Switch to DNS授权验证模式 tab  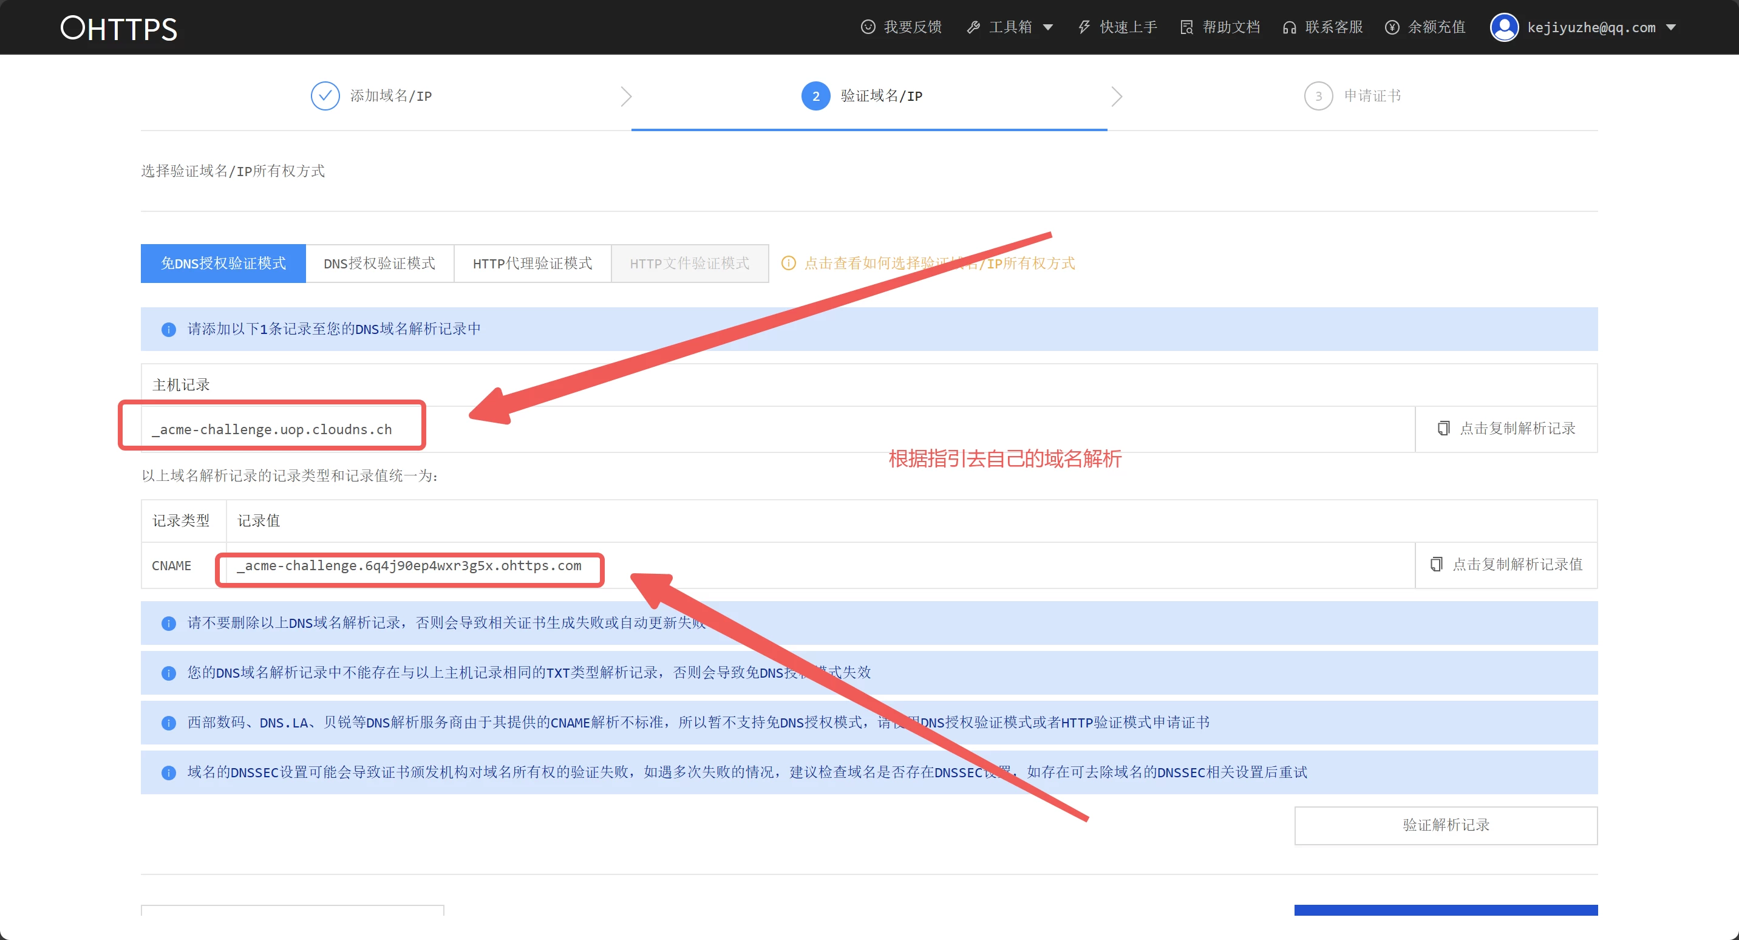pyautogui.click(x=379, y=264)
